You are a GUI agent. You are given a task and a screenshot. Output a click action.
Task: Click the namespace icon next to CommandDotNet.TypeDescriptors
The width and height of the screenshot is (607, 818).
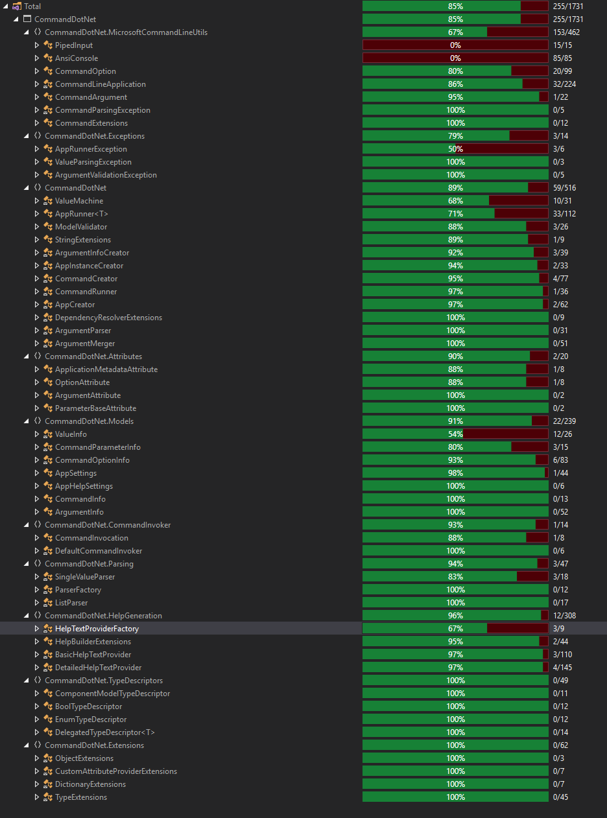tap(37, 680)
